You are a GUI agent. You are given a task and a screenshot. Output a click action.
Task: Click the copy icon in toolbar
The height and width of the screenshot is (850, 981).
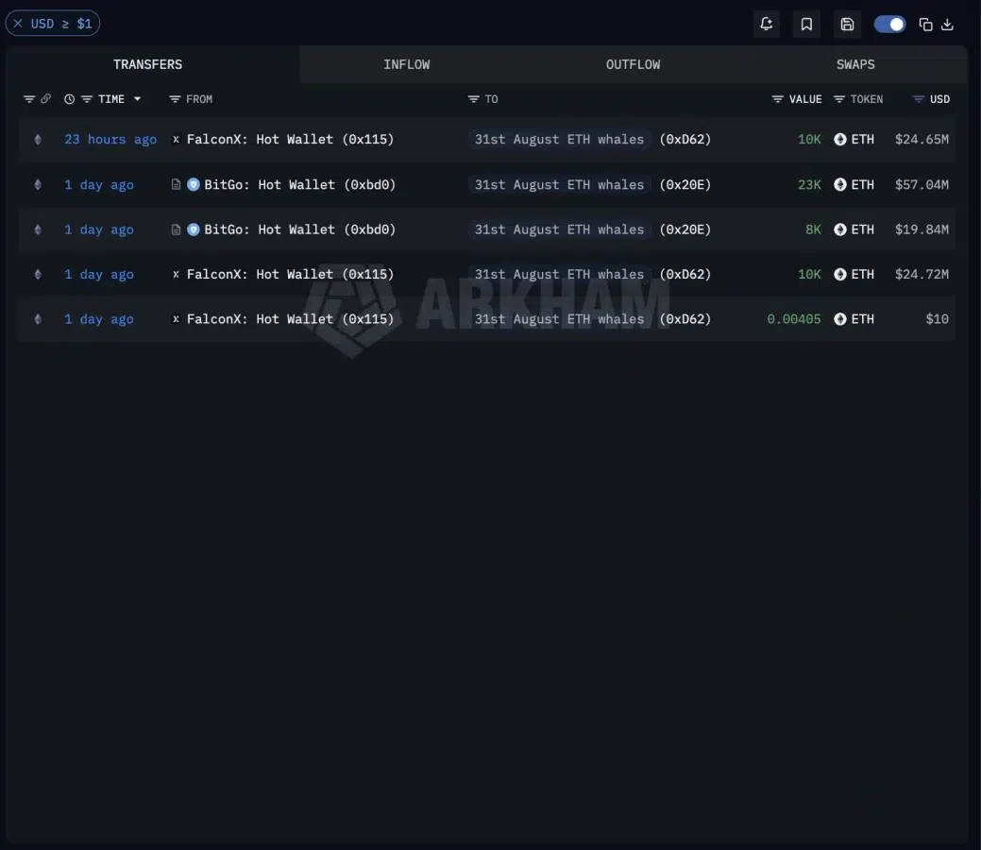[x=925, y=25]
